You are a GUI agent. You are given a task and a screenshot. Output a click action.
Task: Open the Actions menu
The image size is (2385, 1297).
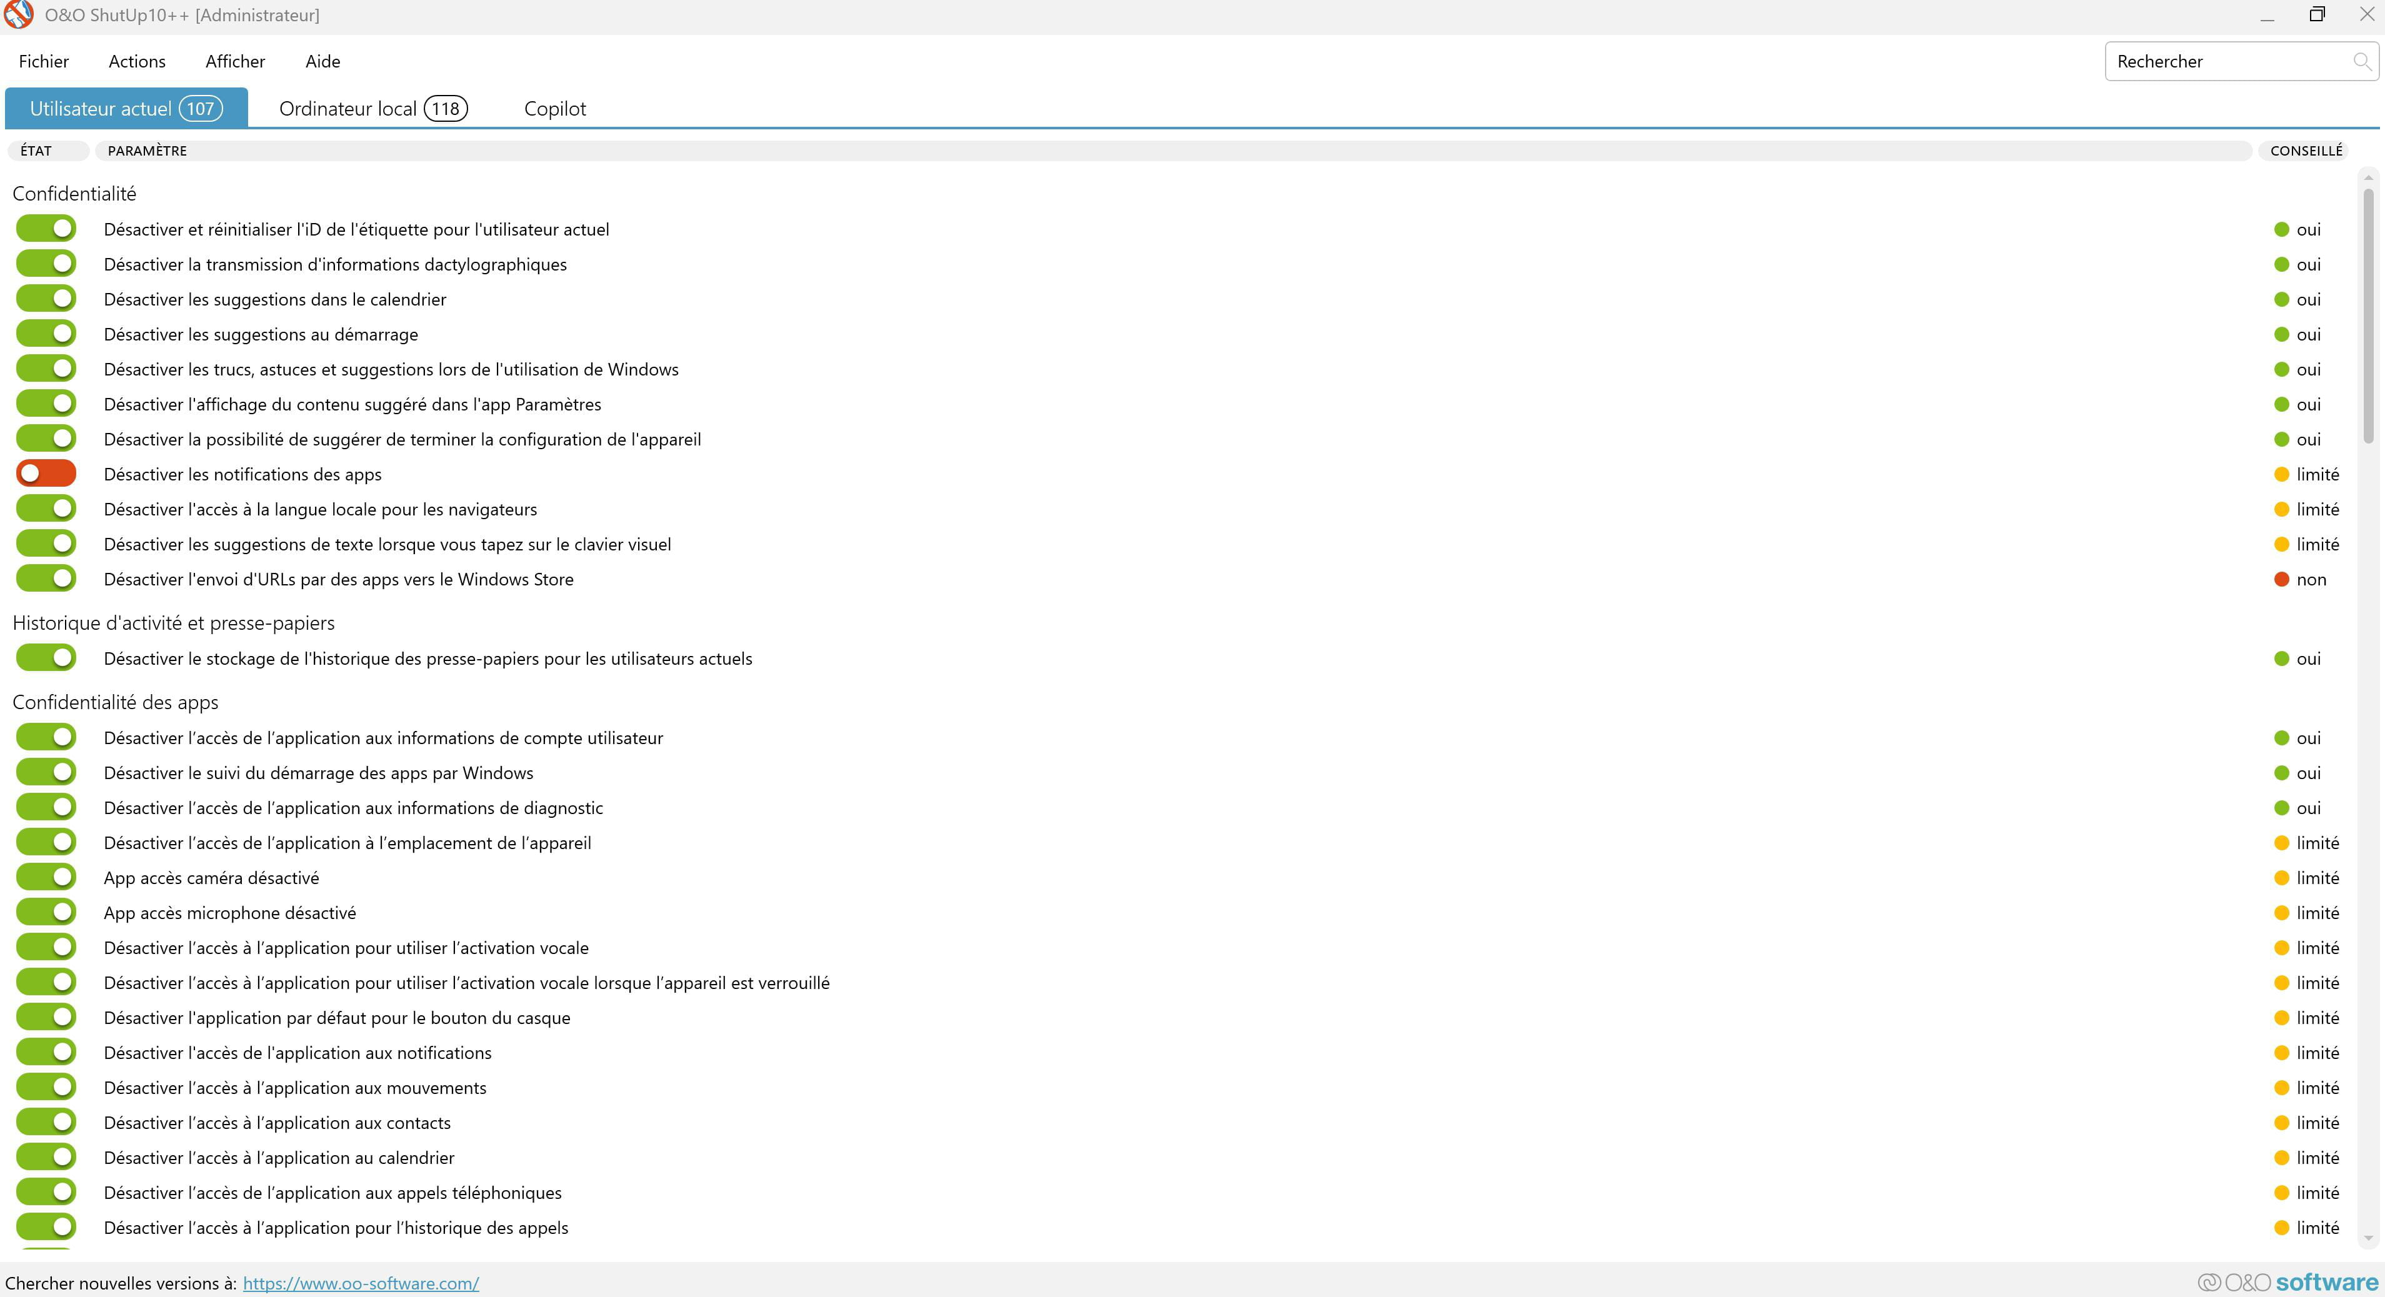pyautogui.click(x=137, y=61)
